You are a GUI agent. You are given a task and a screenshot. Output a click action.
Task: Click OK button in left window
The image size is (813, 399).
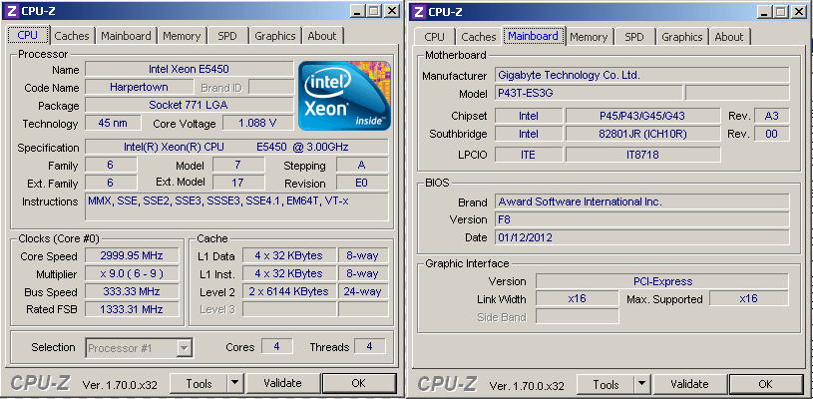point(358,383)
